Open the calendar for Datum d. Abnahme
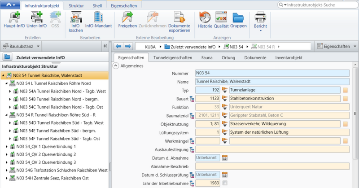359x188 pixels. coord(225,158)
